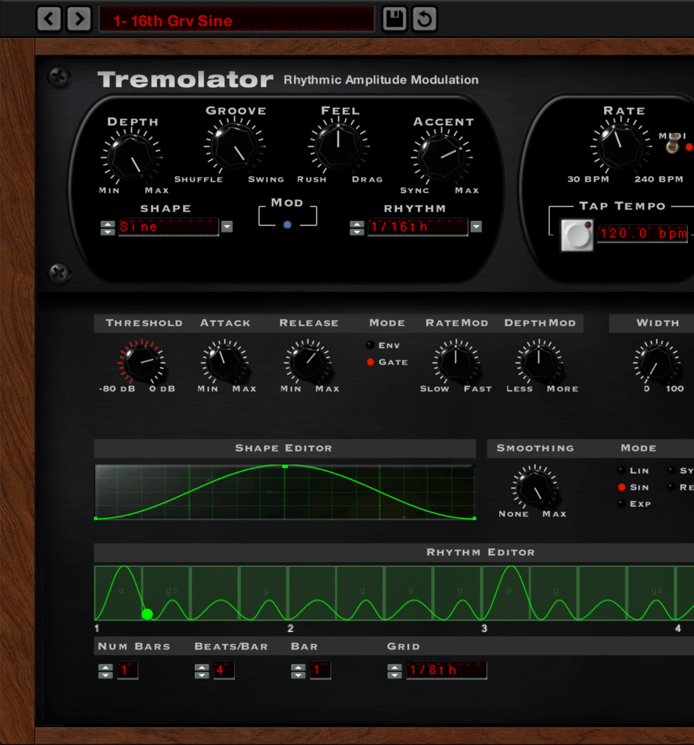Select the 's' step in Rhythm Editor
Image resolution: width=694 pixels, height=745 pixels.
pyautogui.click(x=409, y=593)
